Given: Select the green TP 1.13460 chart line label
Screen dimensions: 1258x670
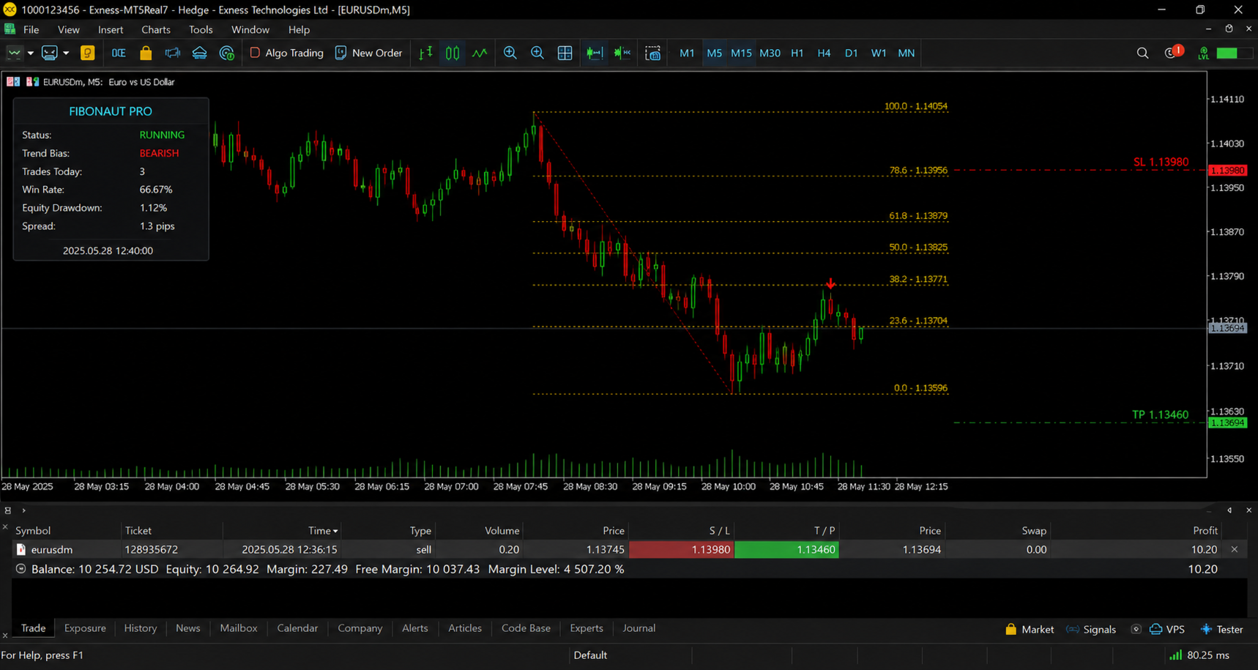Looking at the screenshot, I should (1160, 414).
